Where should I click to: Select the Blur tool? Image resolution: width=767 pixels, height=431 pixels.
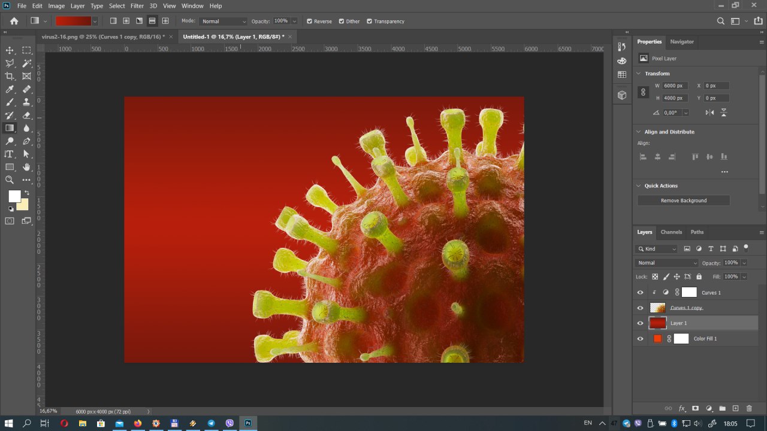coord(26,128)
